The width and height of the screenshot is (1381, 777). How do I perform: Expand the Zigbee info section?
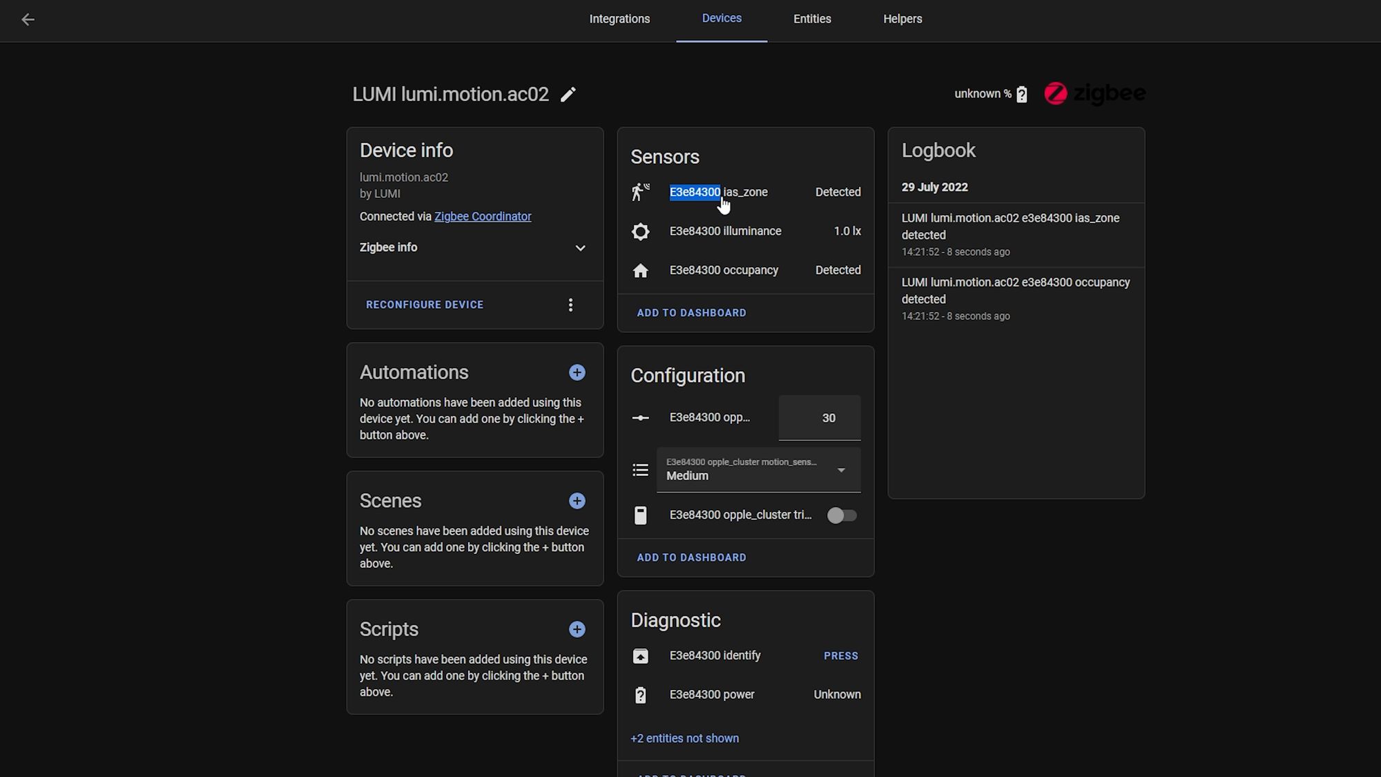(x=474, y=247)
